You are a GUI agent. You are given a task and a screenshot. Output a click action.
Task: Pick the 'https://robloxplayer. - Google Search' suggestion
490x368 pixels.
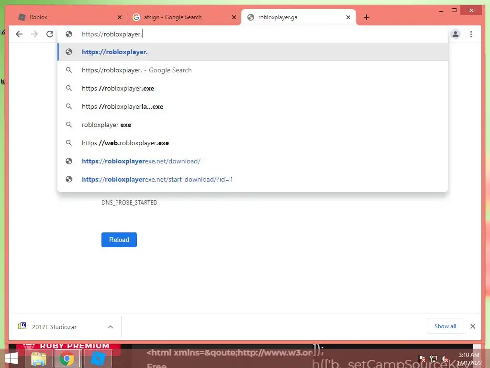coord(253,70)
